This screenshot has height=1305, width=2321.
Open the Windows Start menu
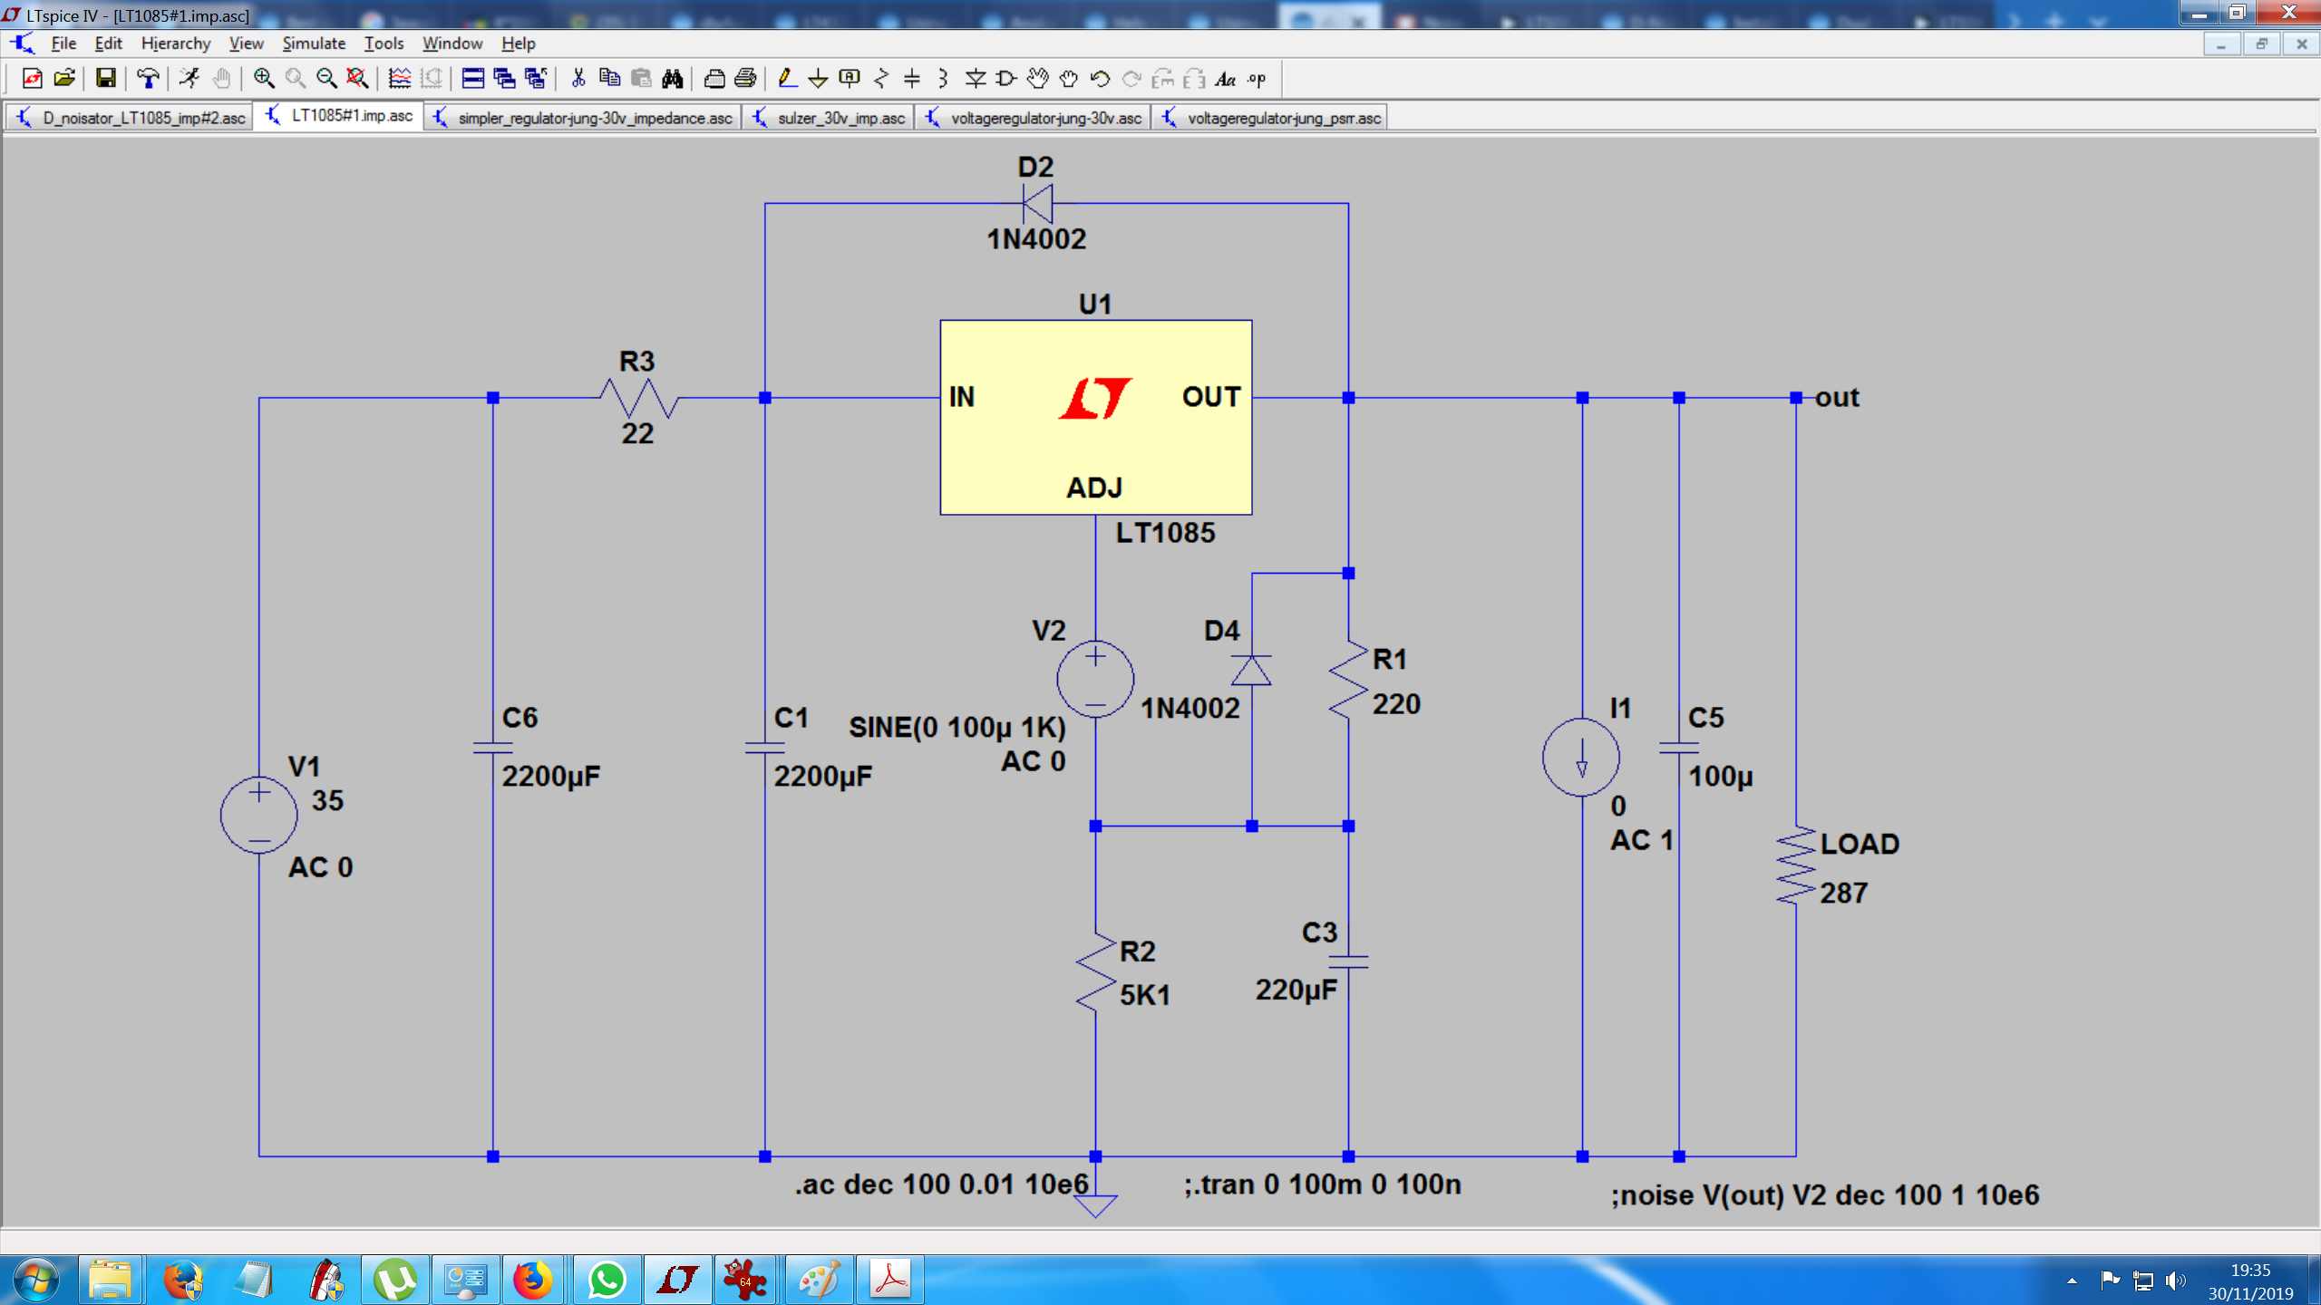click(x=35, y=1280)
